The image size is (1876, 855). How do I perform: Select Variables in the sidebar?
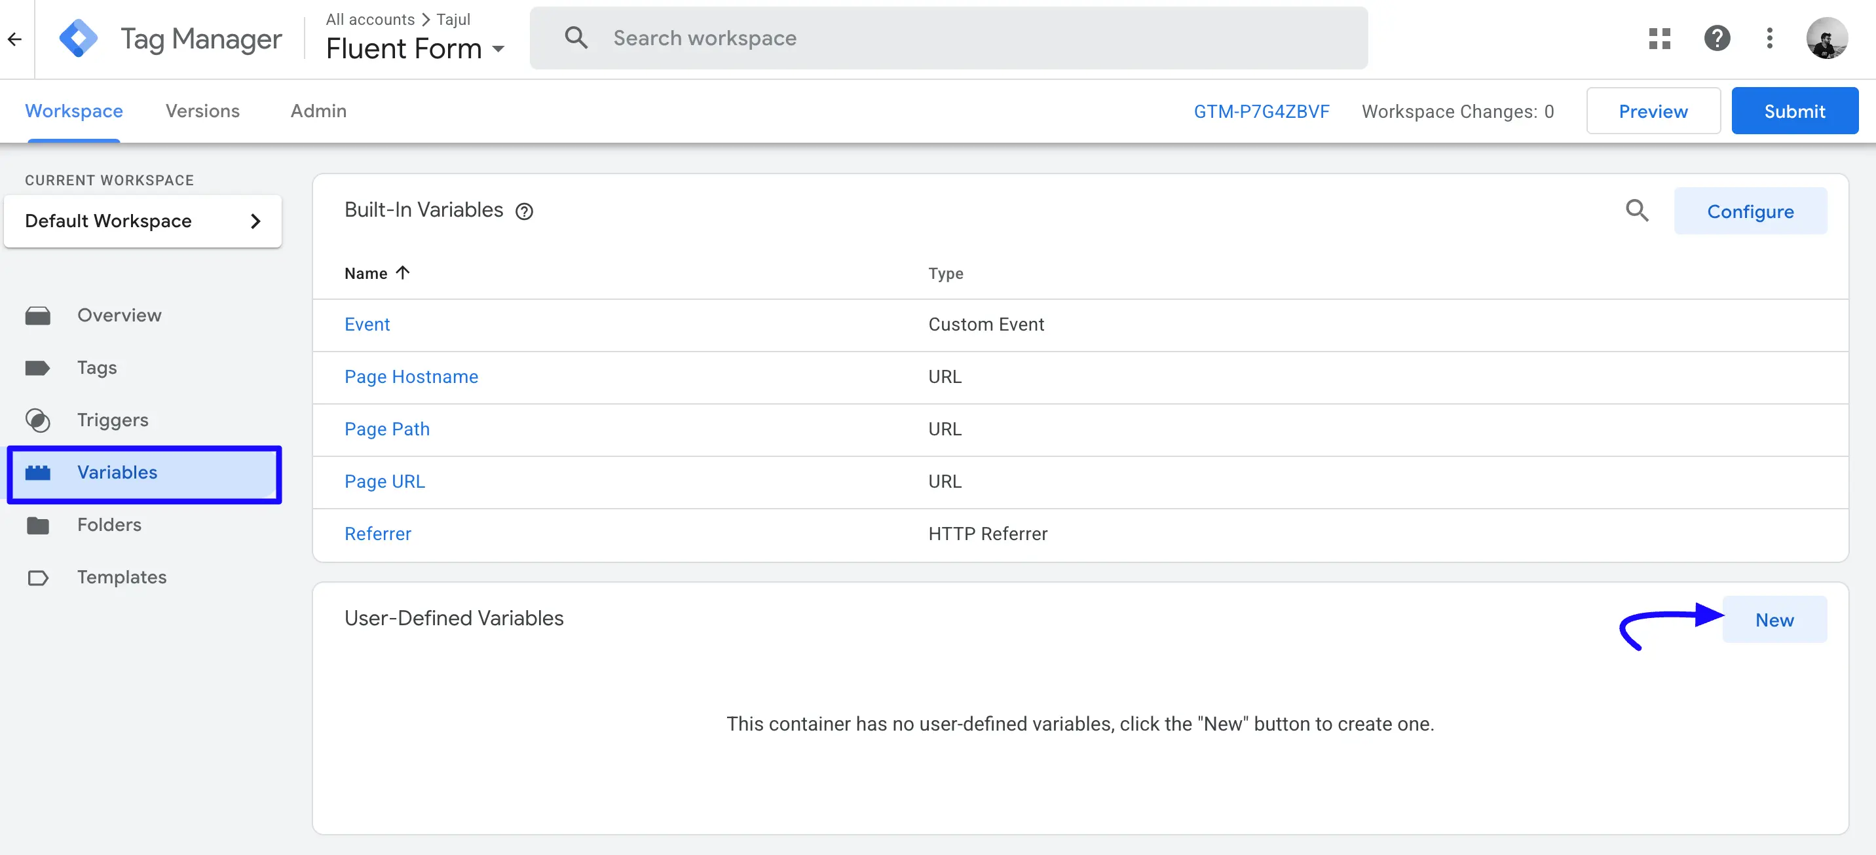point(144,474)
